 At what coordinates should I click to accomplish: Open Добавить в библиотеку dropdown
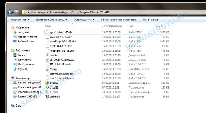point(51,20)
